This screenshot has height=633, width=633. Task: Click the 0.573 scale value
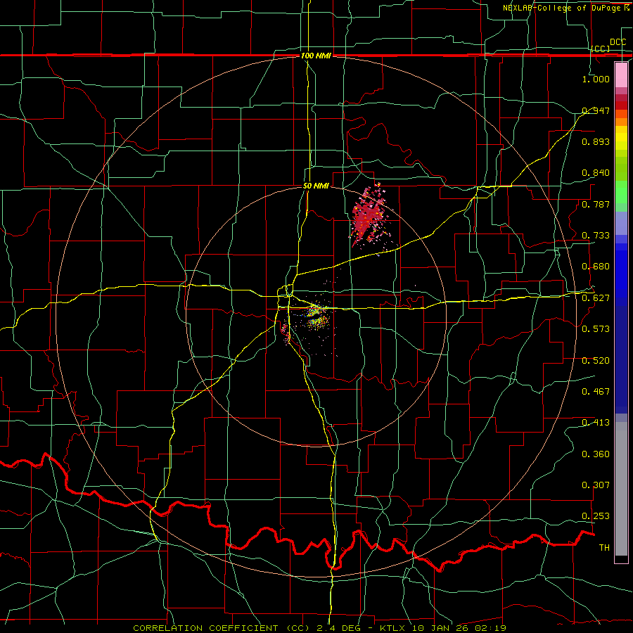596,329
